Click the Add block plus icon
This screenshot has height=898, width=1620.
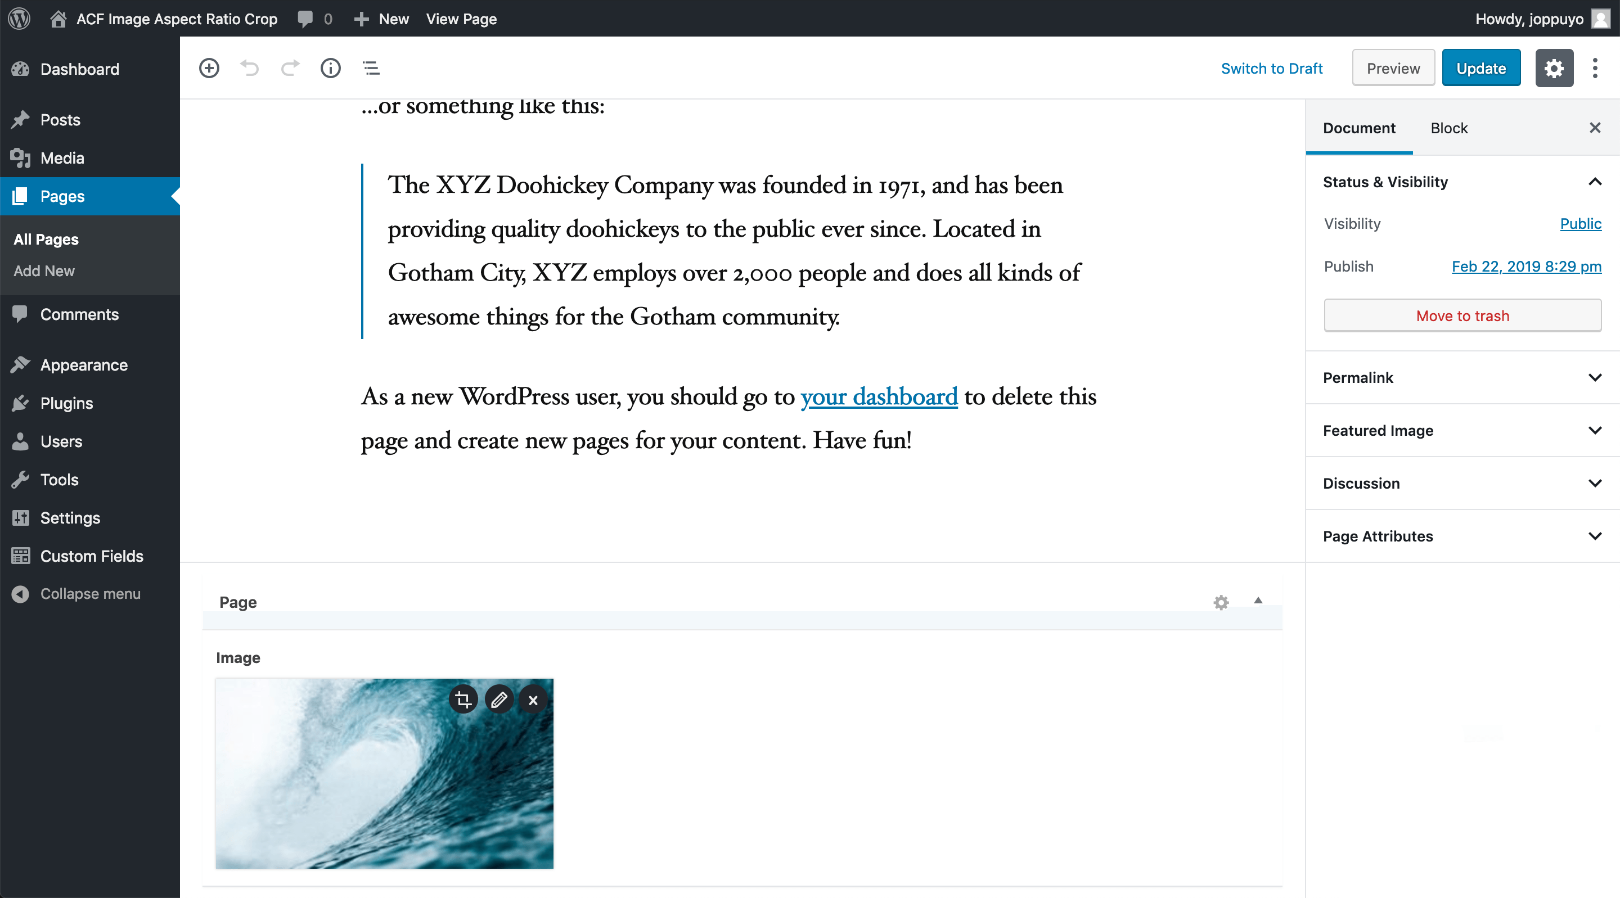click(x=209, y=68)
